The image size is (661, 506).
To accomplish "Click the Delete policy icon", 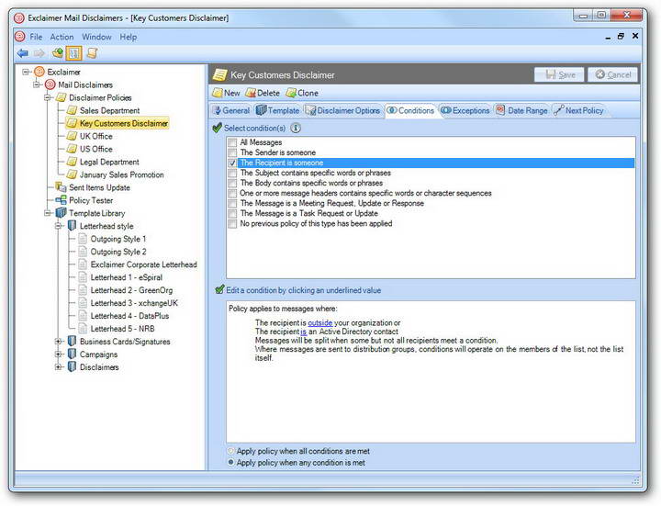I will point(250,93).
